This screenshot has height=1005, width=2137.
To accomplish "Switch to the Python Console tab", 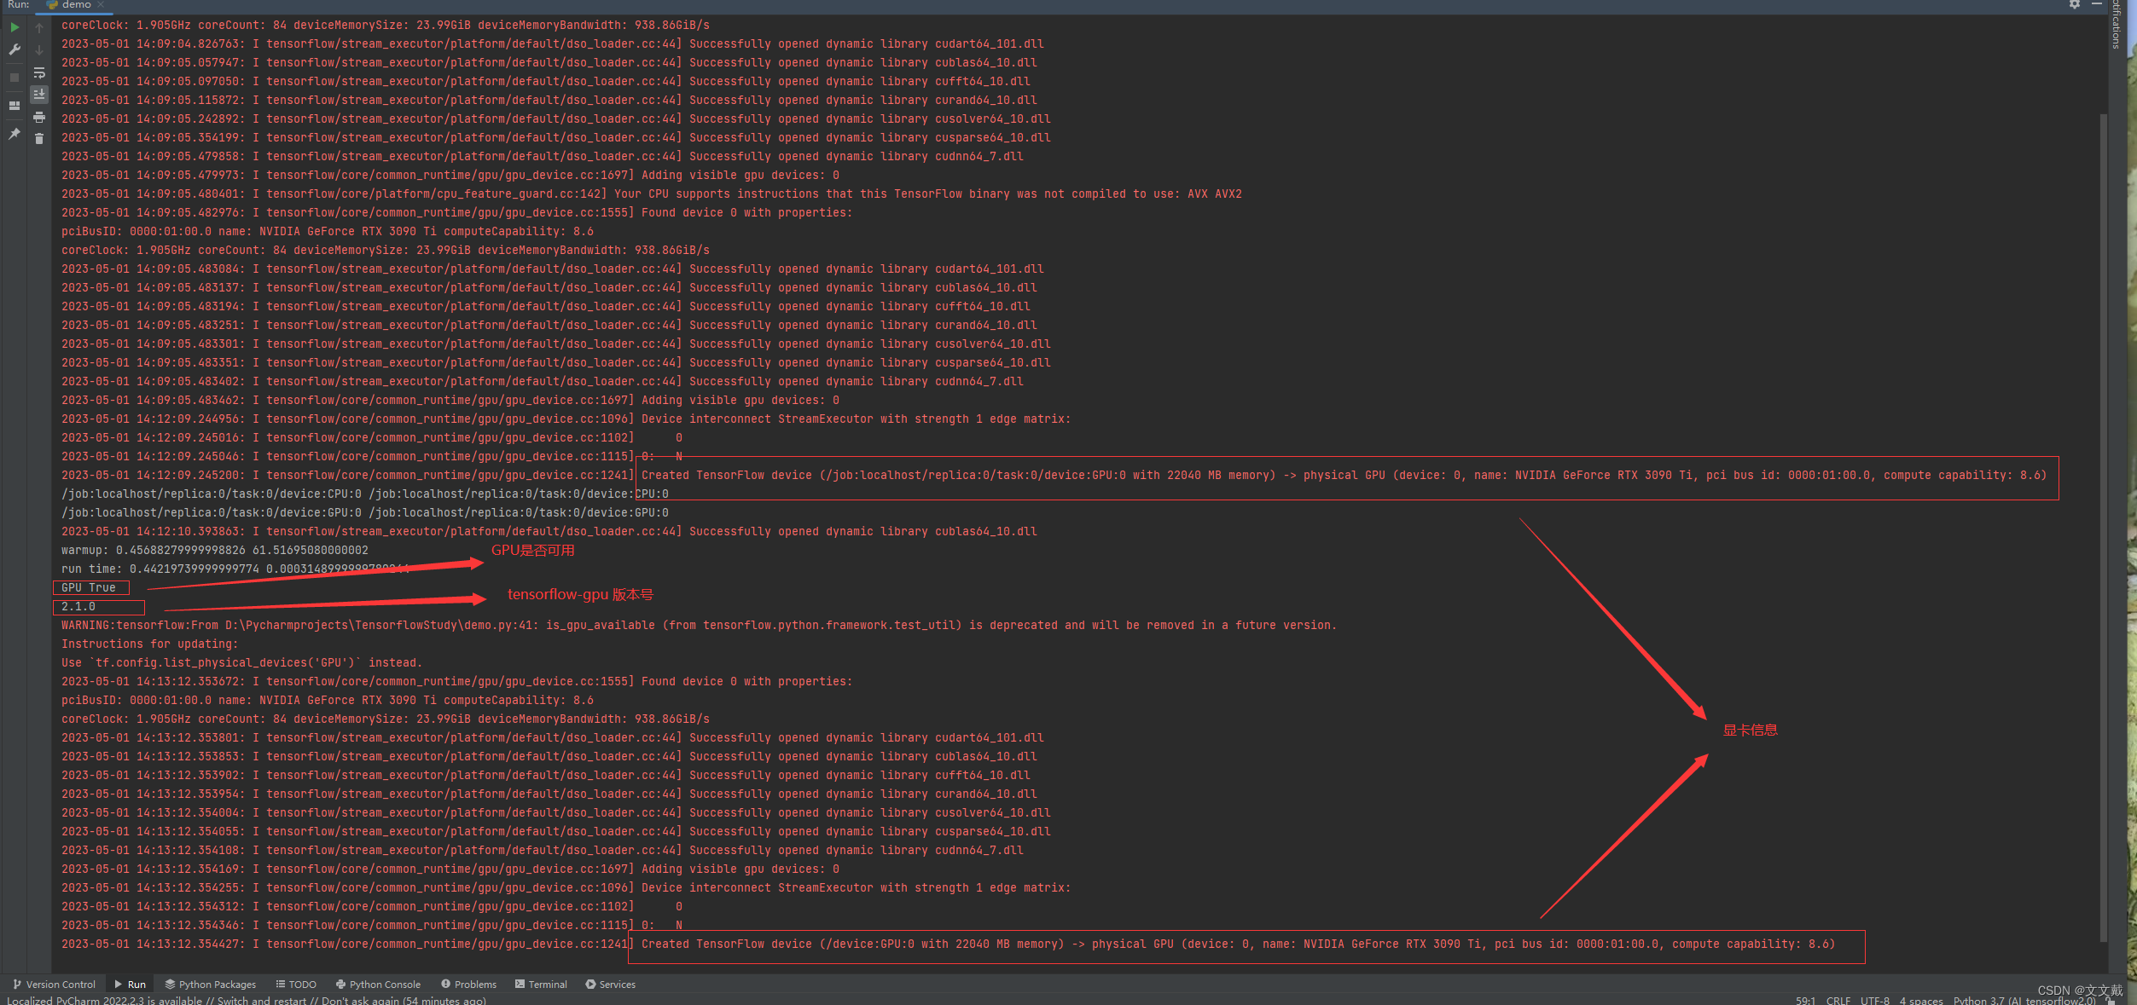I will pyautogui.click(x=378, y=984).
